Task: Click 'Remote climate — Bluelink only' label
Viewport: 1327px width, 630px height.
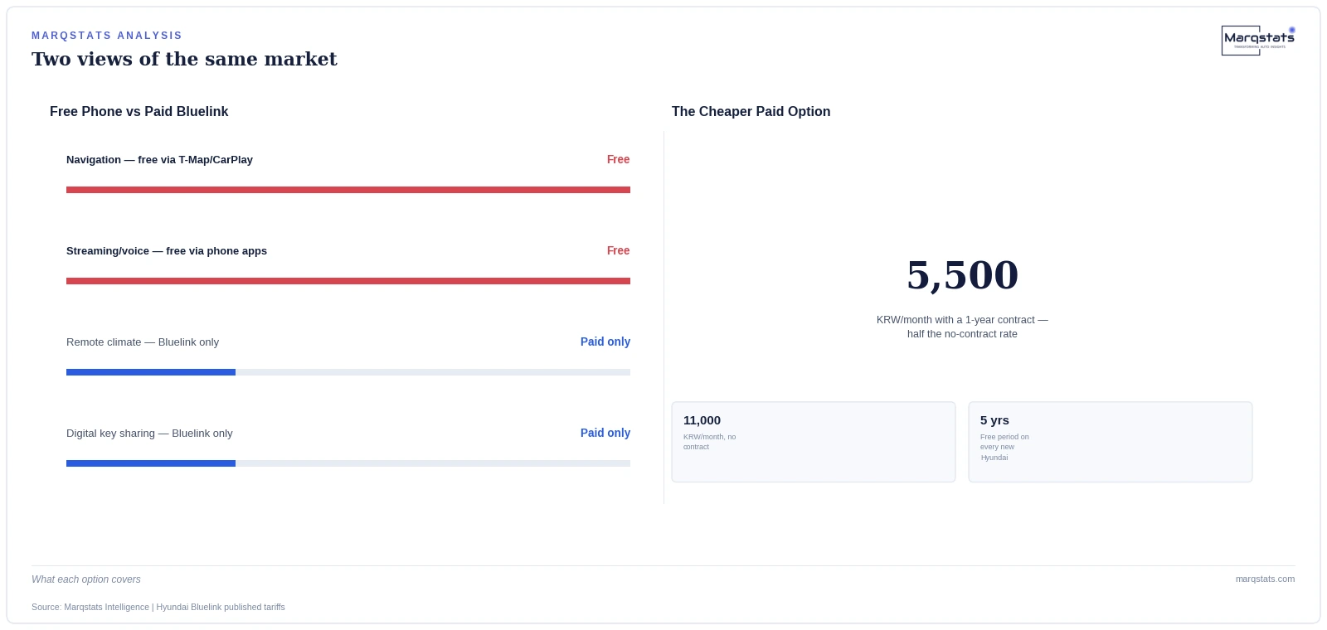Action: (x=143, y=342)
